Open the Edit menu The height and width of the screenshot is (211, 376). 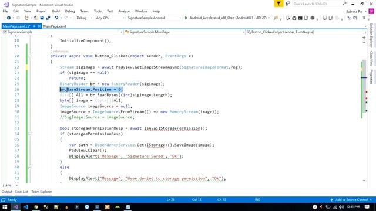tap(16, 11)
